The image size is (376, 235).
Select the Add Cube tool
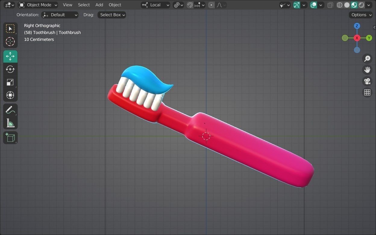tap(10, 138)
